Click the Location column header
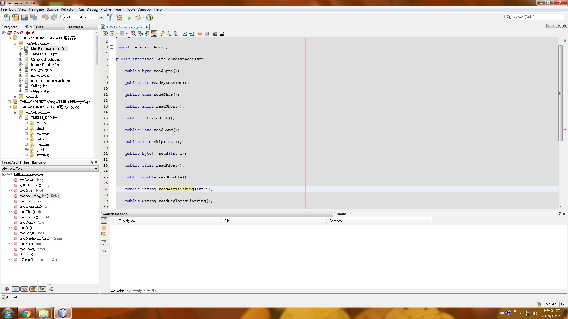Viewport: 568px width, 319px height. click(379, 221)
